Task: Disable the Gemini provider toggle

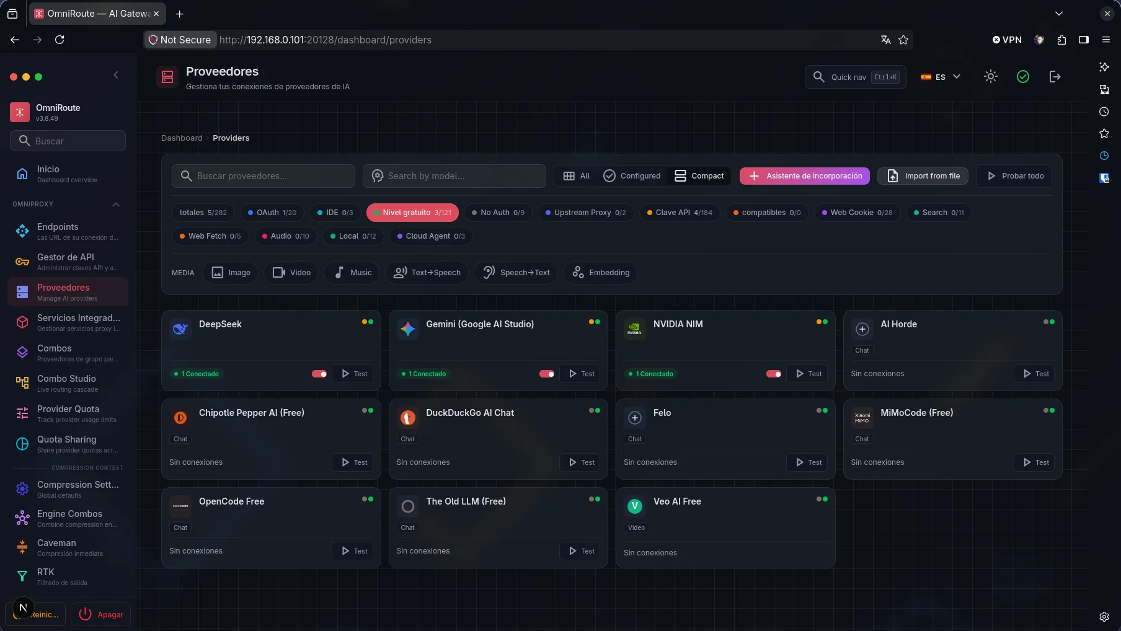Action: [547, 374]
